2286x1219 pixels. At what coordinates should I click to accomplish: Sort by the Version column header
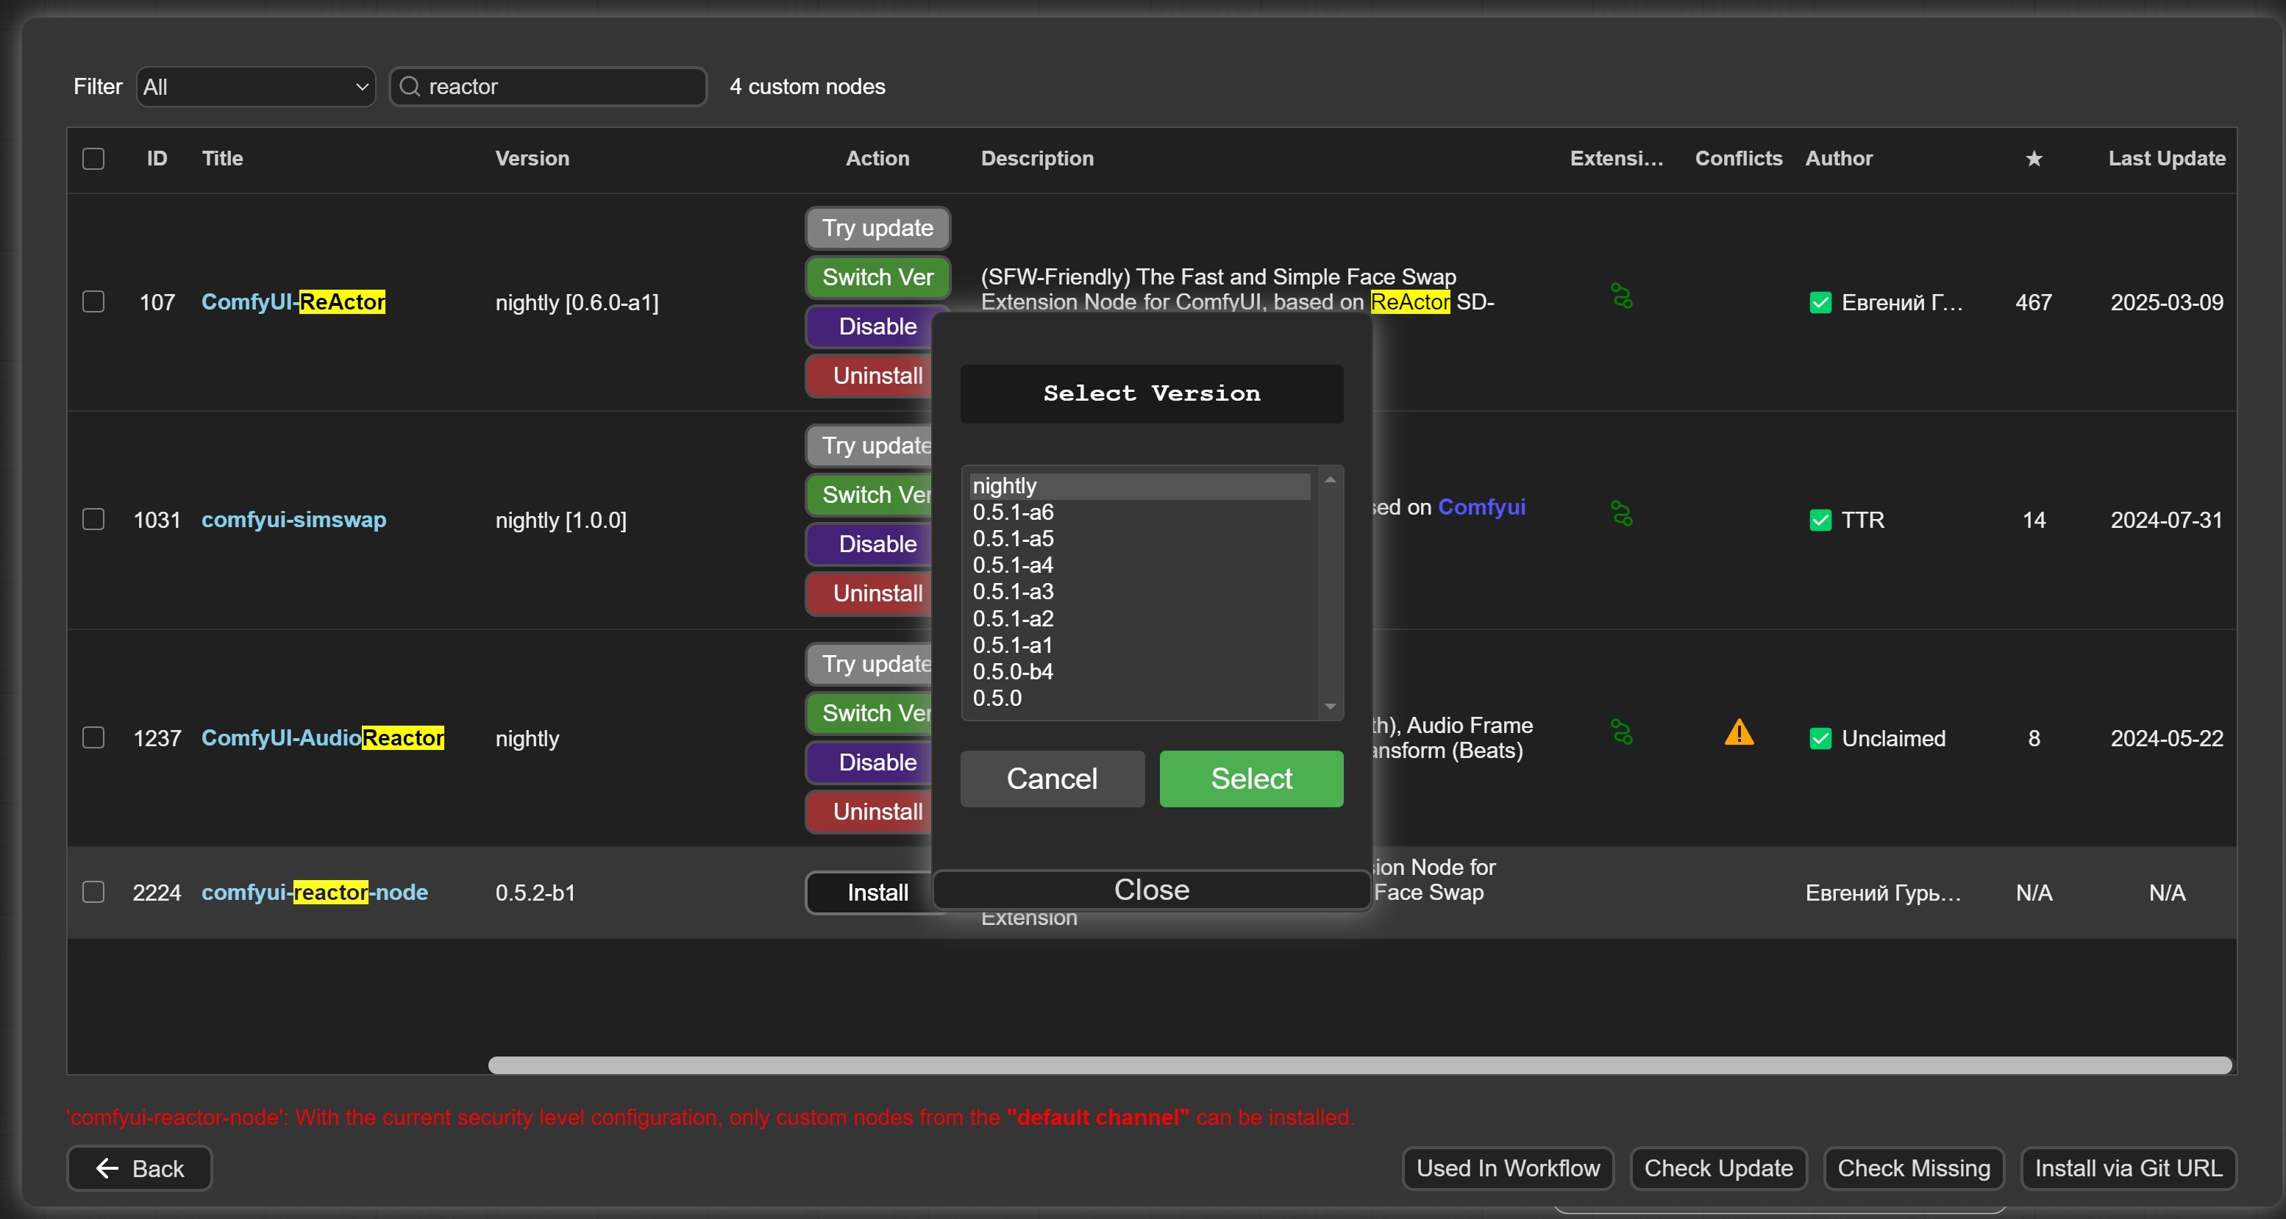pyautogui.click(x=532, y=159)
